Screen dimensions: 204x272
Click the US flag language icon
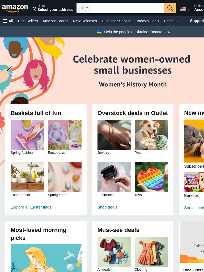tap(183, 9)
